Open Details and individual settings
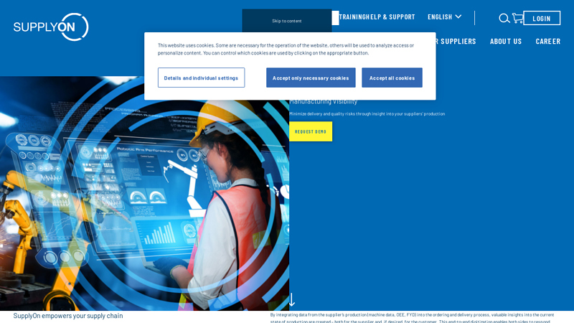The height and width of the screenshot is (323, 574). coord(201,78)
